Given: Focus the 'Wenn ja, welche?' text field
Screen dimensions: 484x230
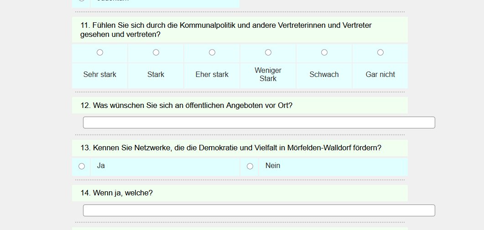Looking at the screenshot, I should point(259,210).
